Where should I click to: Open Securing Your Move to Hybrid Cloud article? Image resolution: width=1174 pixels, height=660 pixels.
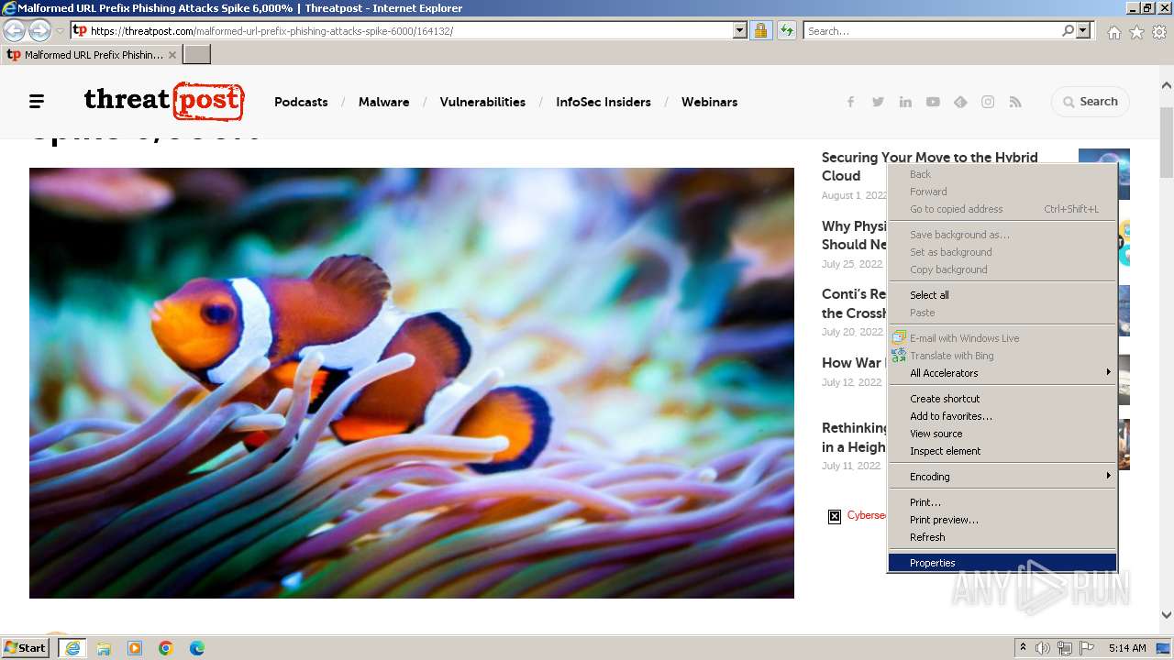point(929,167)
